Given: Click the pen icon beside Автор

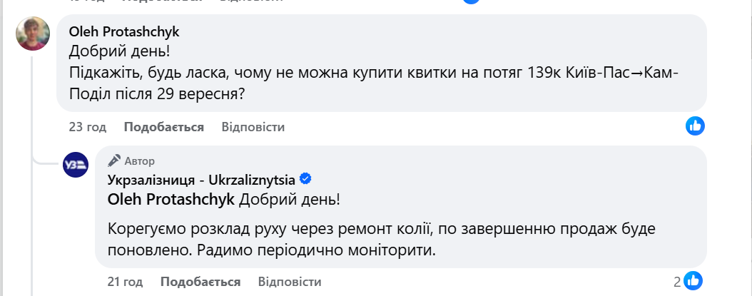Looking at the screenshot, I should pyautogui.click(x=113, y=160).
